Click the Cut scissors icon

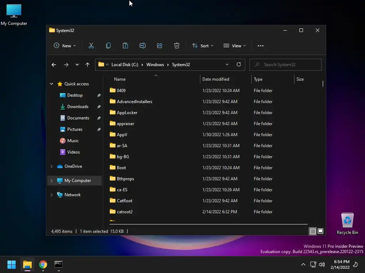[x=91, y=46]
